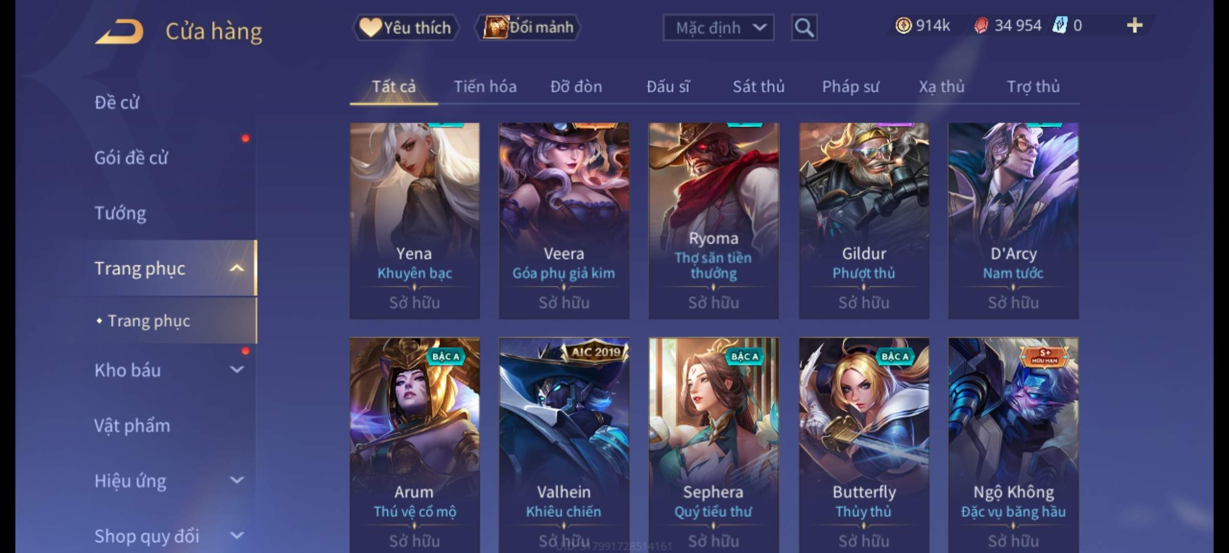Go back using the golden arrow icon
1229x553 pixels.
pos(119,32)
